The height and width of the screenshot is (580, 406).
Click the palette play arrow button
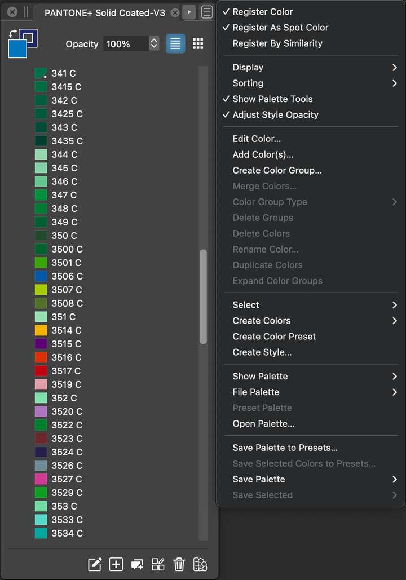tap(189, 12)
